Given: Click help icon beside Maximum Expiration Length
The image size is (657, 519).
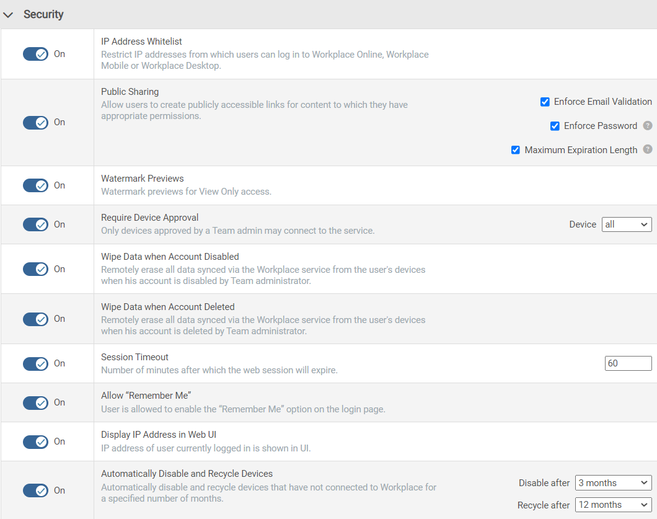Looking at the screenshot, I should [648, 149].
